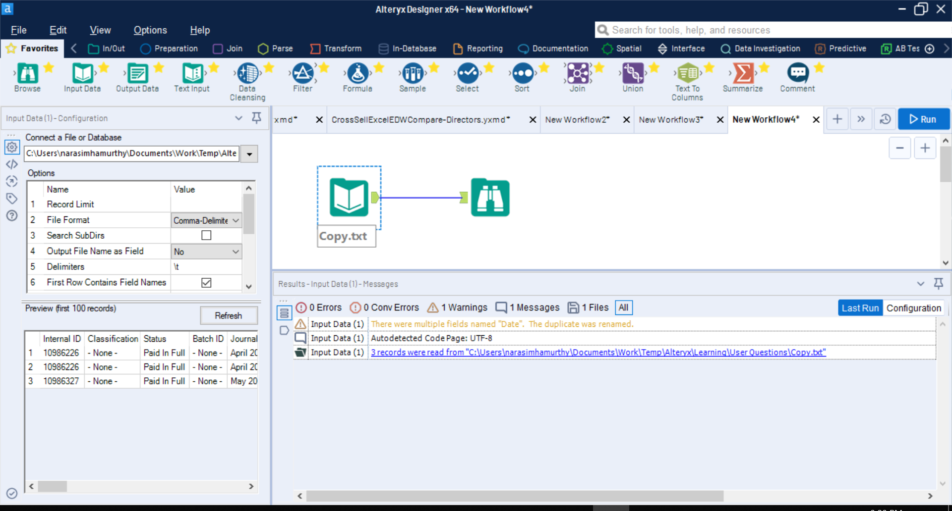This screenshot has width=952, height=511.
Task: Filter results to 1 Messages
Action: [528, 307]
